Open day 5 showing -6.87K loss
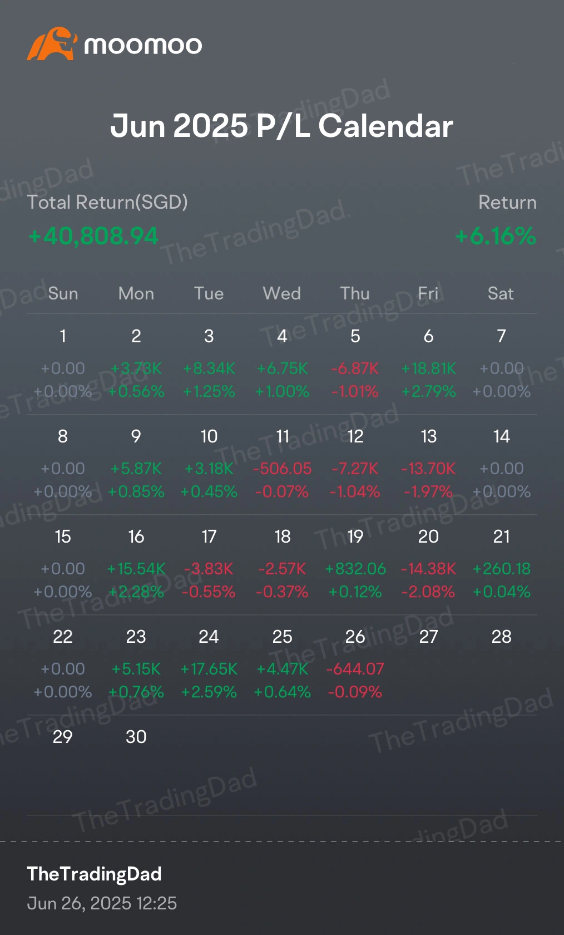 coord(355,364)
